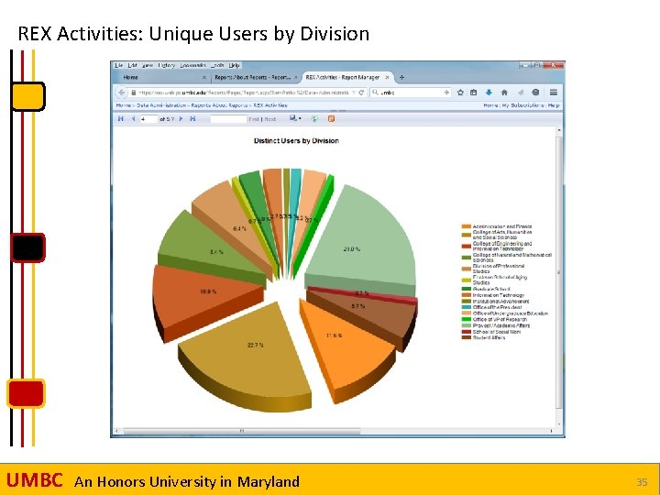The height and width of the screenshot is (495, 660).
Task: Click the search magnifier icon
Action: (375, 93)
